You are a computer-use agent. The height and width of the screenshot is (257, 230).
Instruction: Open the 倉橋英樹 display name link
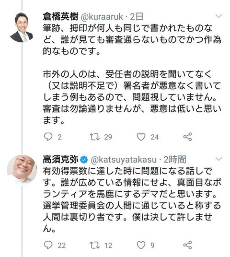(60, 17)
